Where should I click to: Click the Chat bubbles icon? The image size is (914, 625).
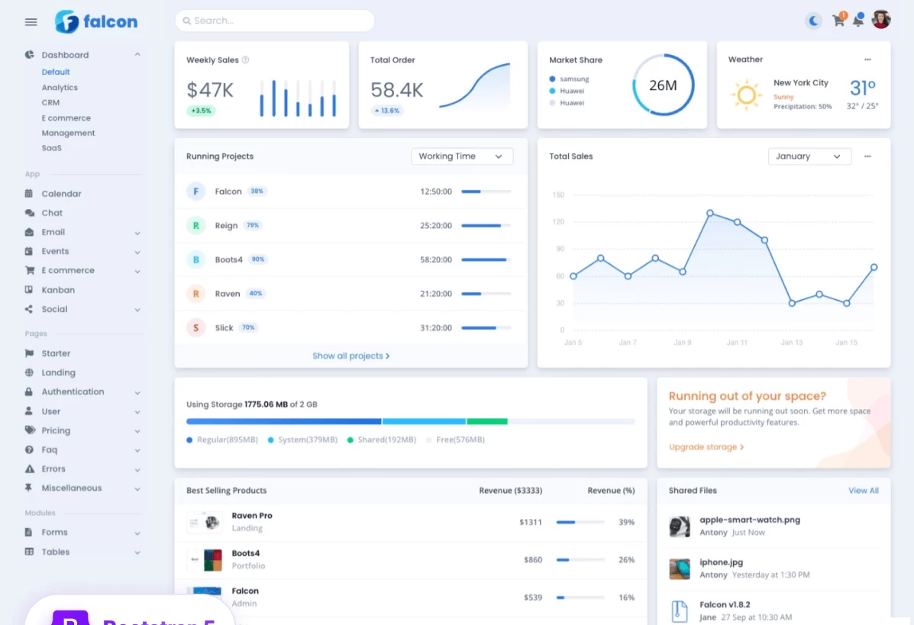point(29,213)
